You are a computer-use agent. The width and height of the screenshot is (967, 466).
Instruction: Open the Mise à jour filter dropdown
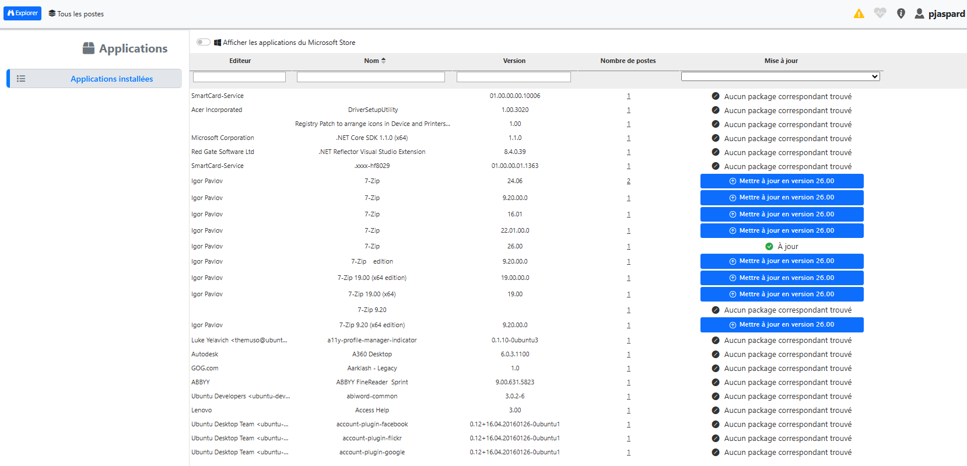[x=780, y=76]
